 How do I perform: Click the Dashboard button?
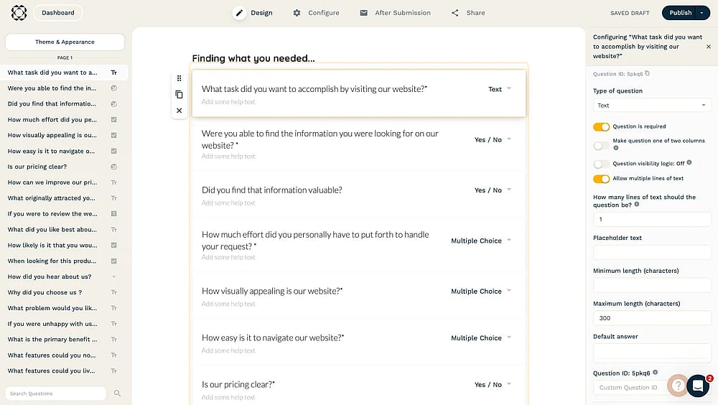click(58, 13)
